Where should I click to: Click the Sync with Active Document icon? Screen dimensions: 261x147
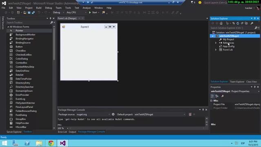click(x=234, y=23)
